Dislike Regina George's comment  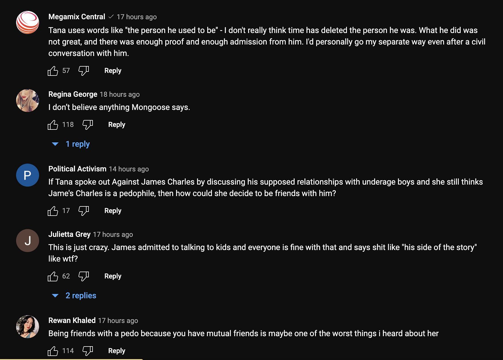tap(88, 125)
